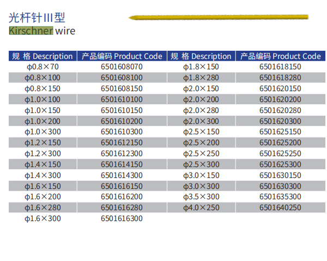Screen dimensions: 327x261
Task: Select product code 6501610300
Action: (122, 132)
